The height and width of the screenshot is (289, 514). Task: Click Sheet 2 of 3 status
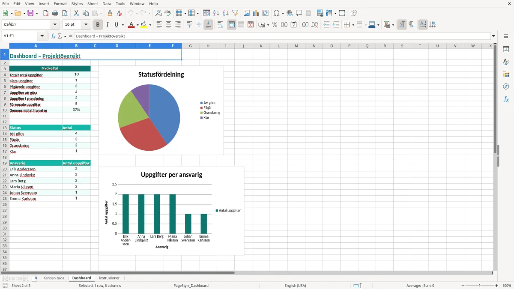[x=21, y=286]
